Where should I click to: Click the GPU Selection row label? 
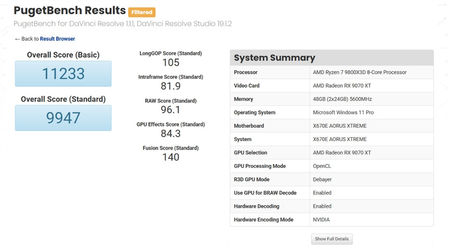point(250,153)
